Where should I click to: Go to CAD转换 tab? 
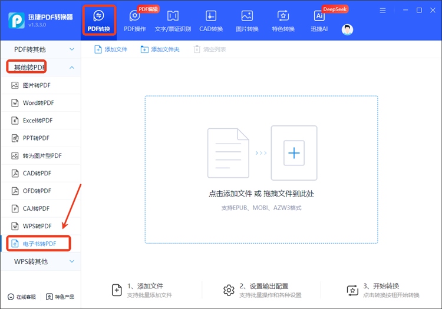[x=211, y=21]
